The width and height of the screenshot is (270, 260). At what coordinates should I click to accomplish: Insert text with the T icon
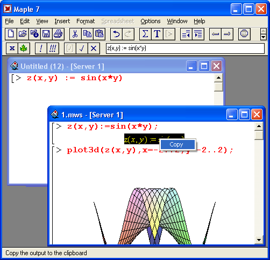pos(157,34)
